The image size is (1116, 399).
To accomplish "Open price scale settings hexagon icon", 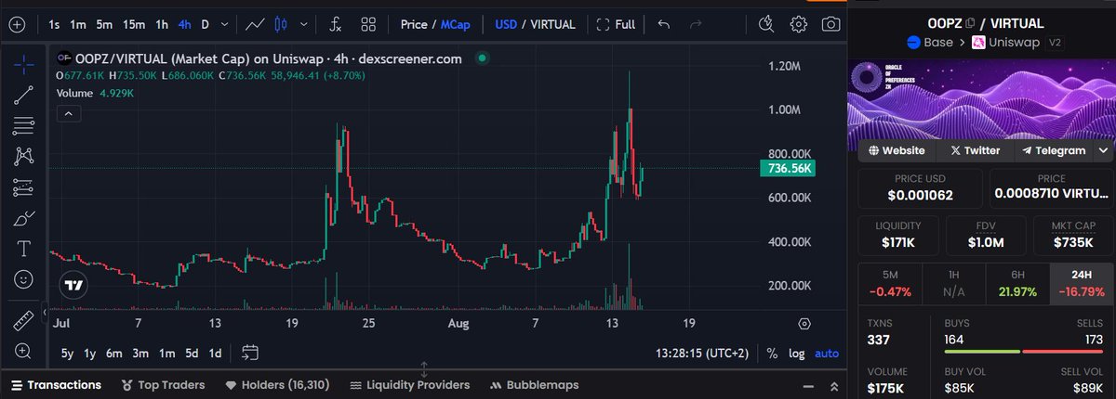I will point(804,323).
